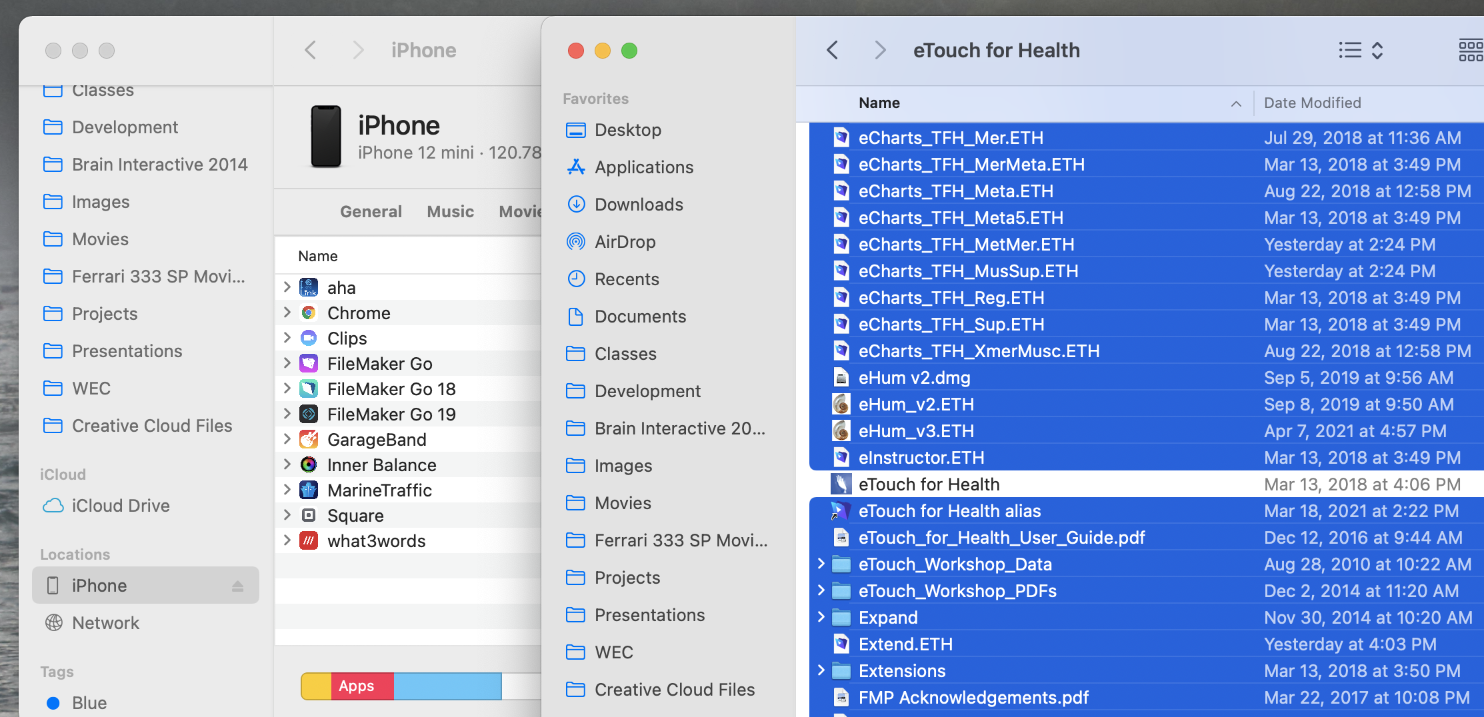Click the Clips app icon
This screenshot has width=1484, height=717.
tap(309, 338)
